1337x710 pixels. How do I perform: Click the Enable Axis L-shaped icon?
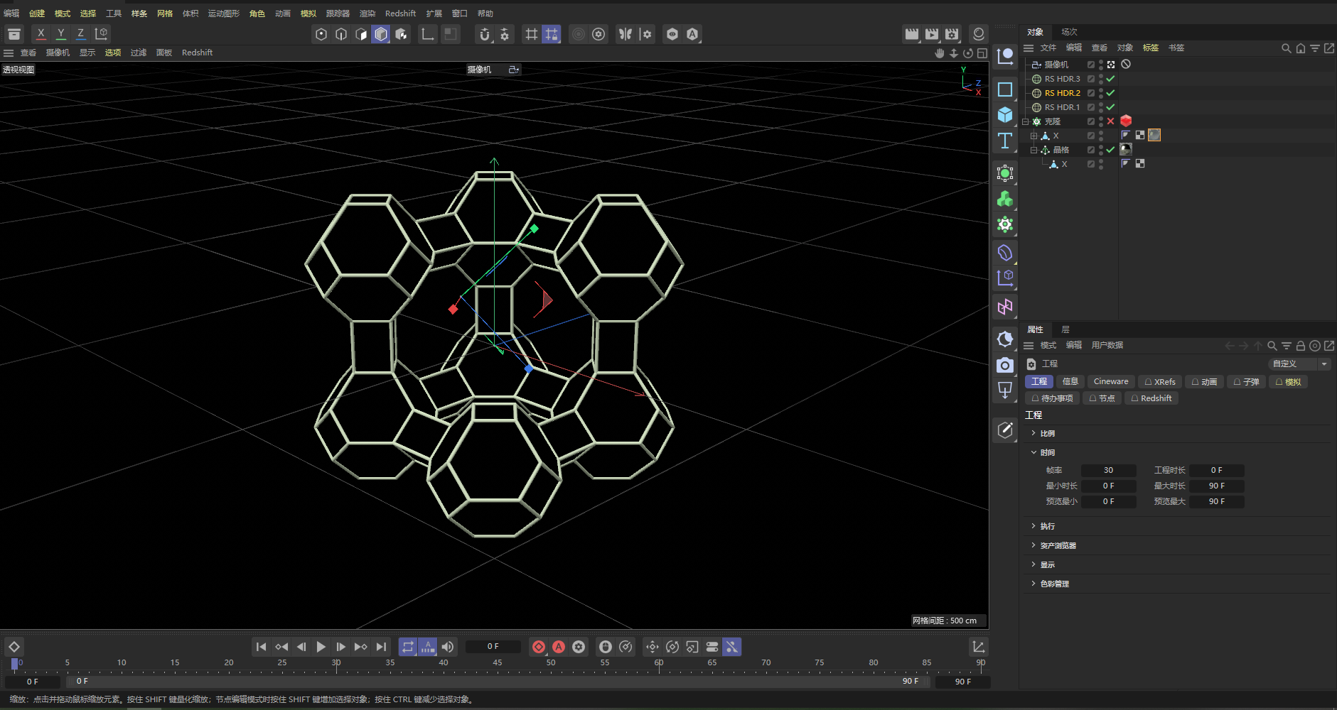(427, 34)
